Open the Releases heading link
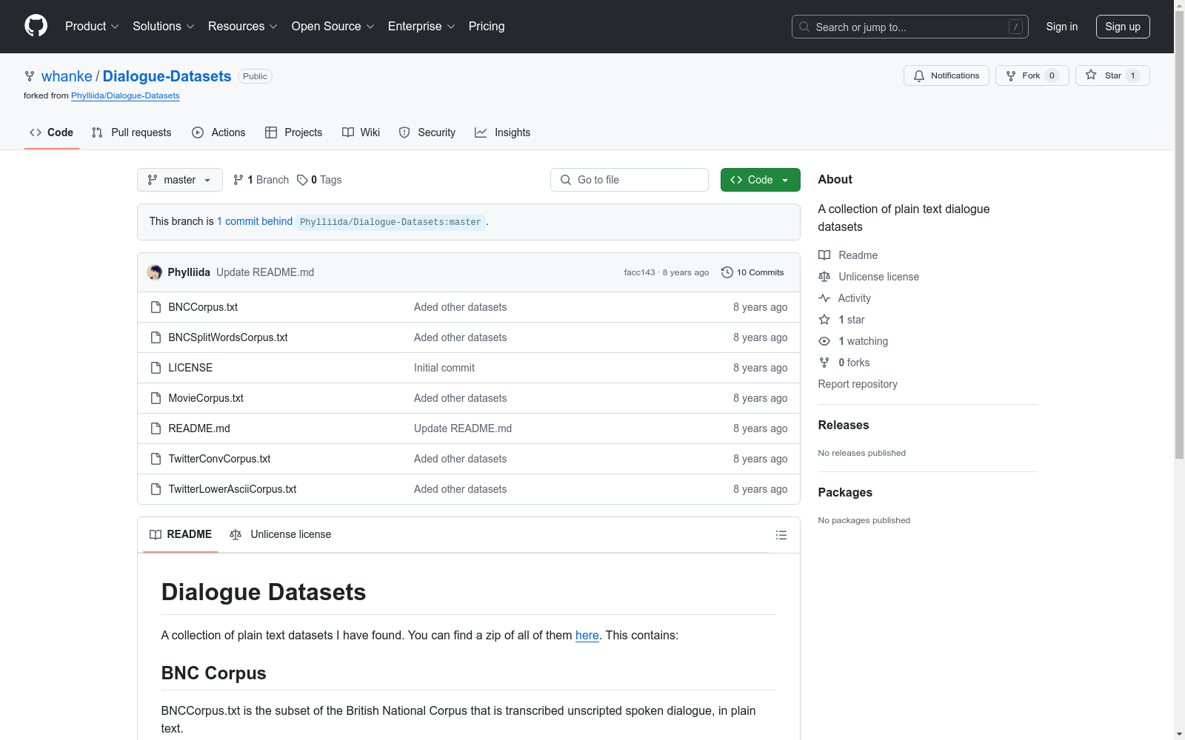 (844, 425)
